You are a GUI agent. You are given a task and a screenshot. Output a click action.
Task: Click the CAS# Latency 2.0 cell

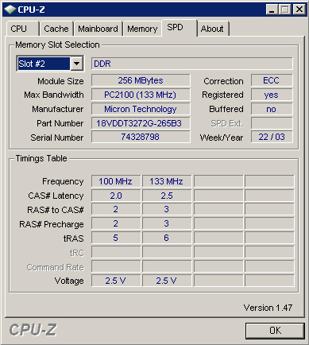click(116, 196)
